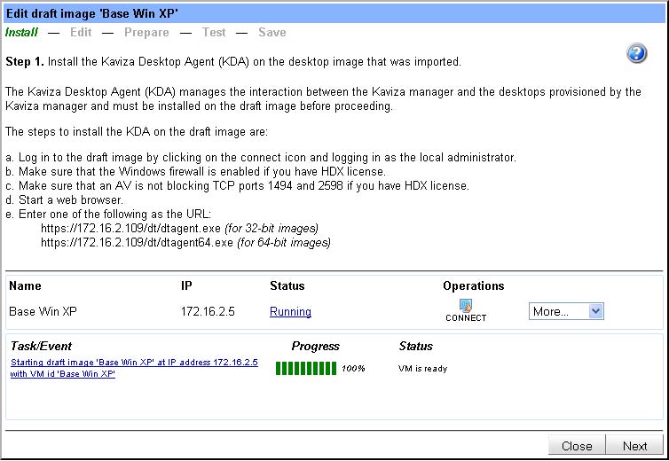Viewport: 669px width, 461px height.
Task: Go to the Test step
Action: tap(214, 33)
